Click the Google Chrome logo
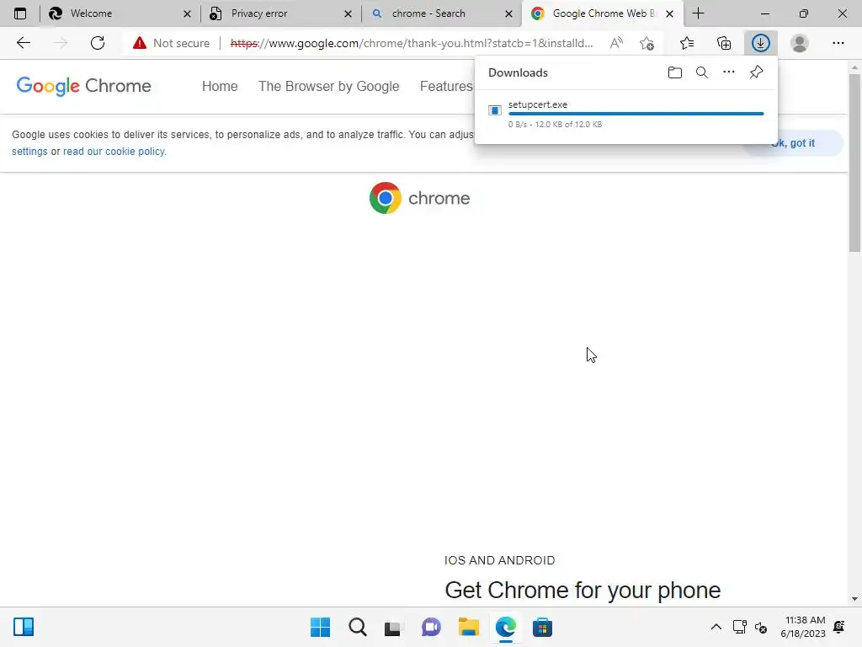The image size is (862, 647). pos(83,86)
